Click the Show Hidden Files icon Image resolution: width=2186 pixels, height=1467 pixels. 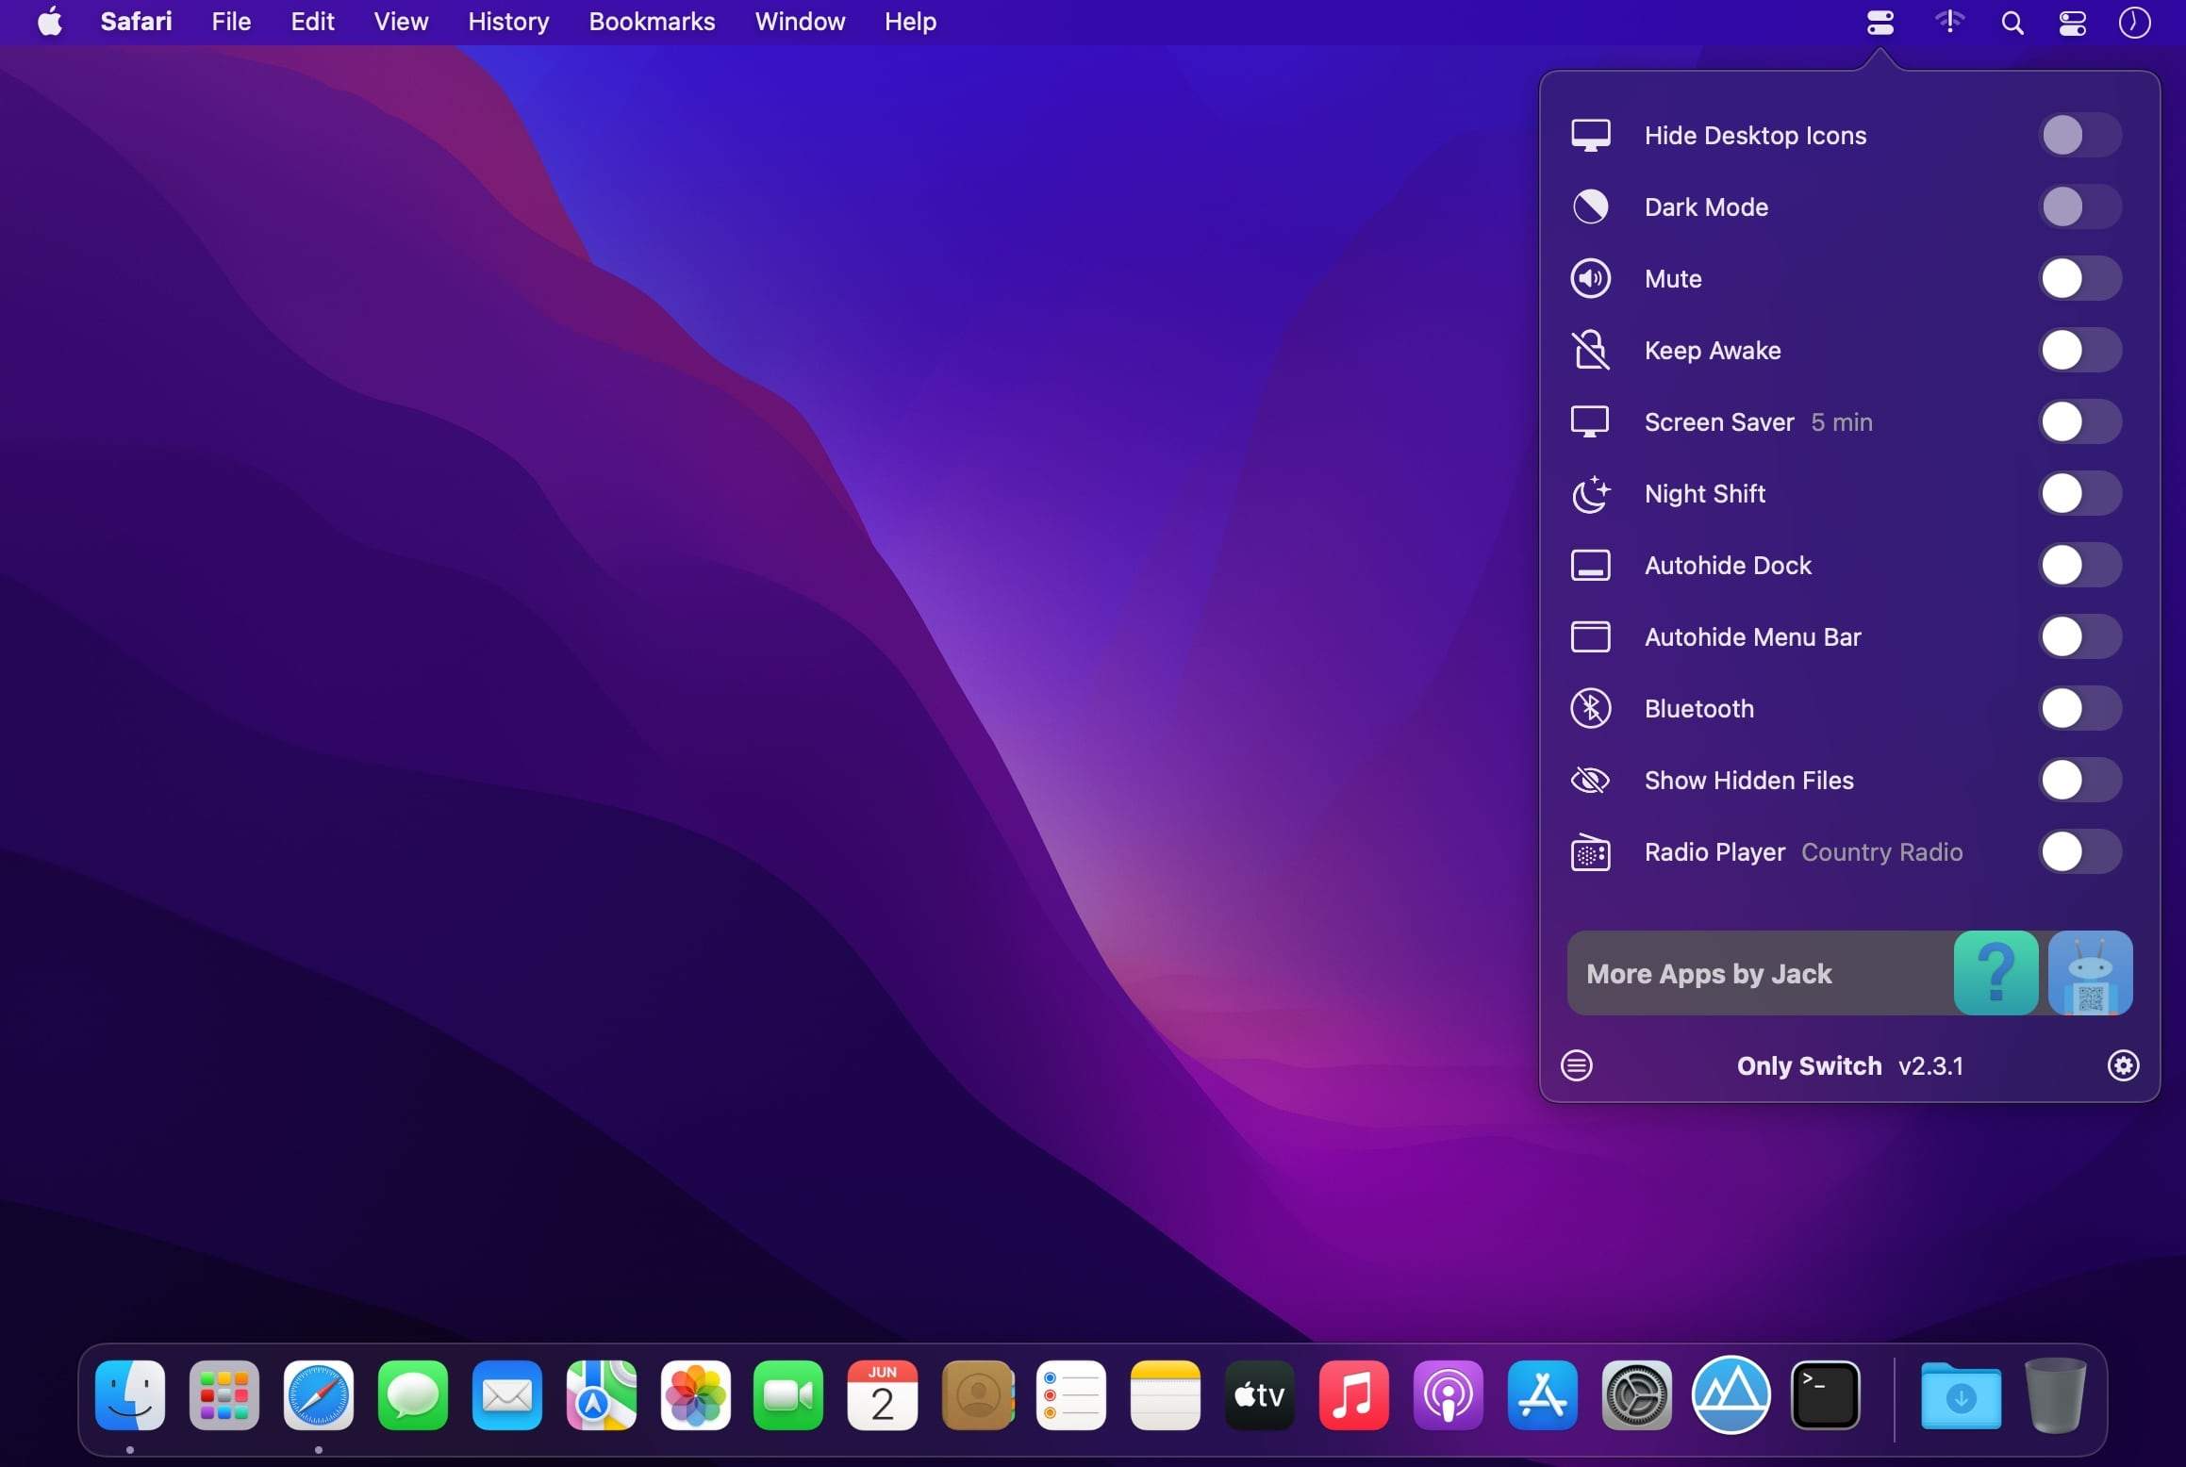tap(1590, 780)
